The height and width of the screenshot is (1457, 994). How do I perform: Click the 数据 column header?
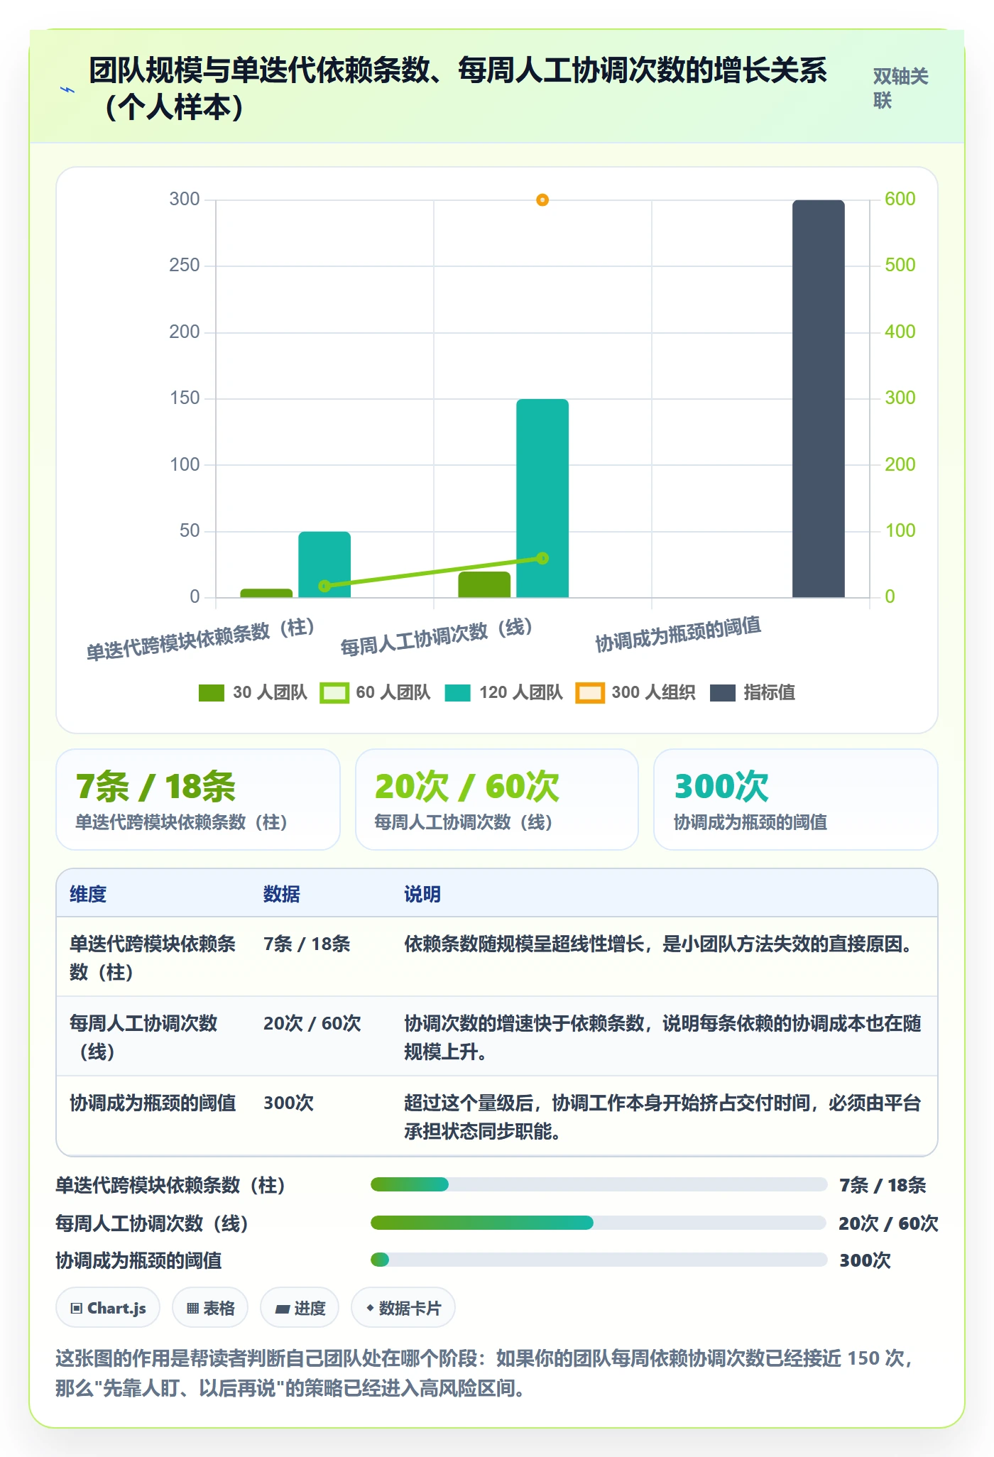pos(282,894)
